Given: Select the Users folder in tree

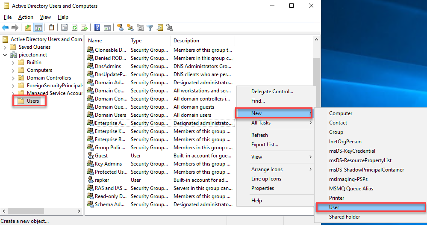Looking at the screenshot, I should pyautogui.click(x=32, y=101).
